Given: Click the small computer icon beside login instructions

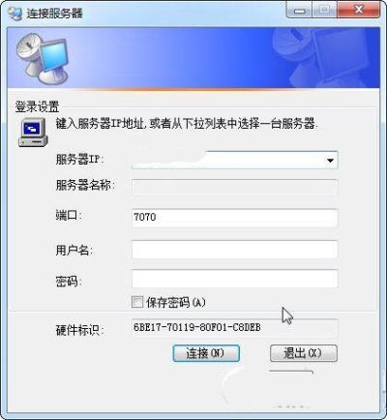Looking at the screenshot, I should point(33,133).
